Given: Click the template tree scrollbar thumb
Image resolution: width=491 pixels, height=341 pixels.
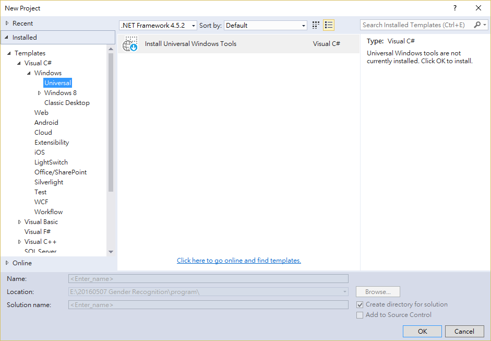Looking at the screenshot, I should click(x=111, y=122).
